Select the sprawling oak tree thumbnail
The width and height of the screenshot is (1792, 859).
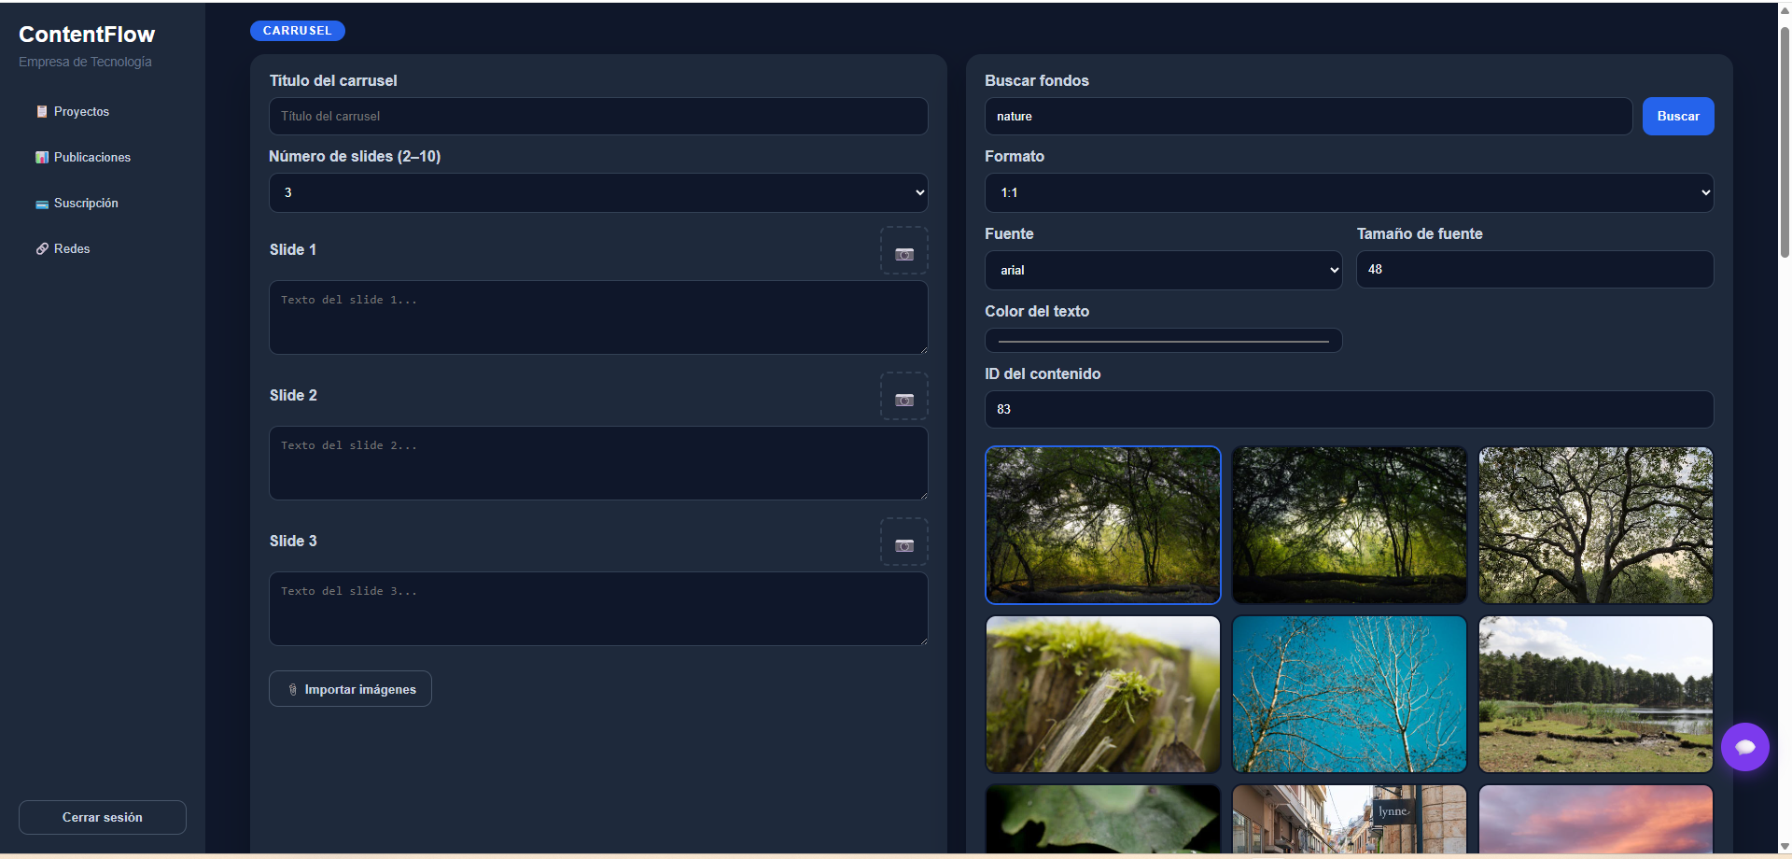point(1596,525)
